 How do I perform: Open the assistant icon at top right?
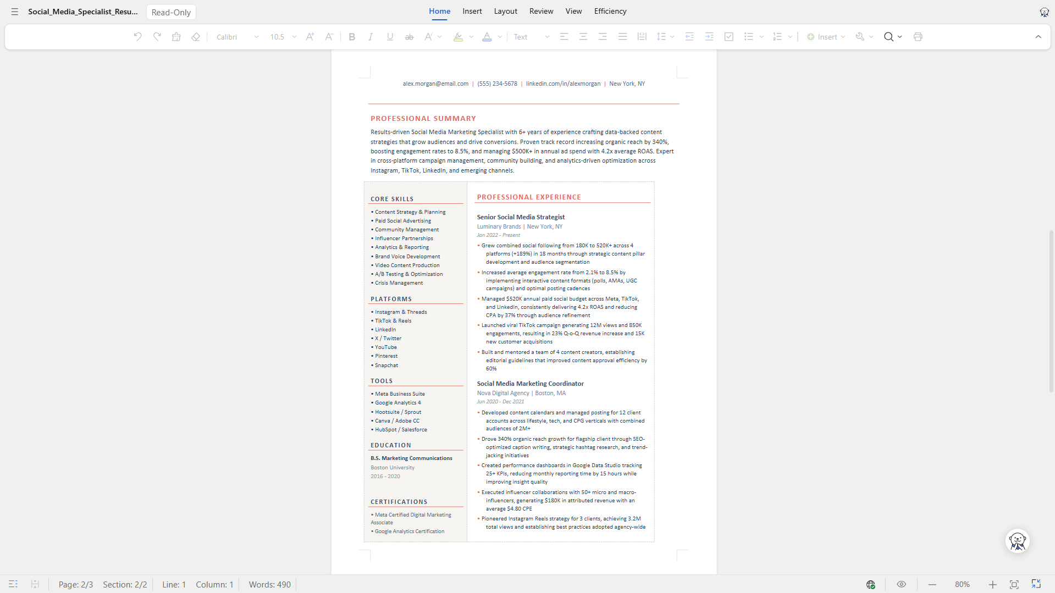coord(1044,12)
